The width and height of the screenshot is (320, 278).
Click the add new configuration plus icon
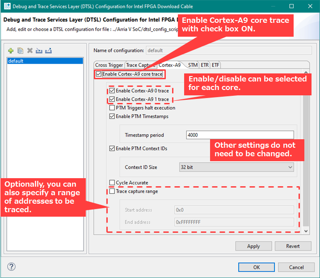[11, 51]
